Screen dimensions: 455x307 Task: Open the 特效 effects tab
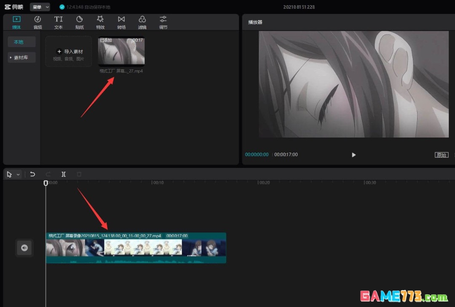point(100,22)
